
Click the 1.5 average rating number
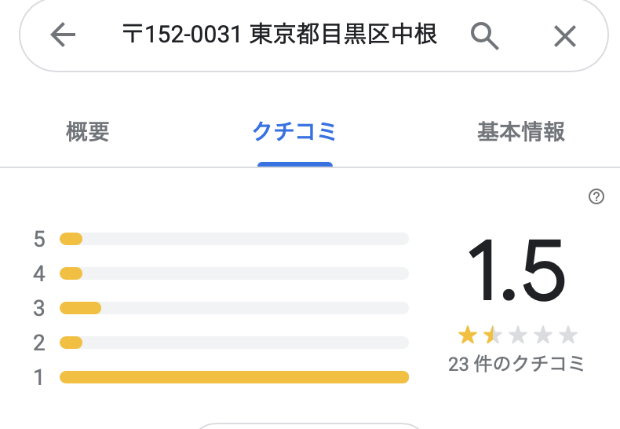pyautogui.click(x=516, y=271)
